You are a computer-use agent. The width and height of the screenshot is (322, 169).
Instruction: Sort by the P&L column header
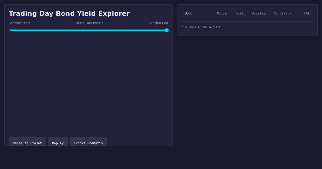pos(307,13)
